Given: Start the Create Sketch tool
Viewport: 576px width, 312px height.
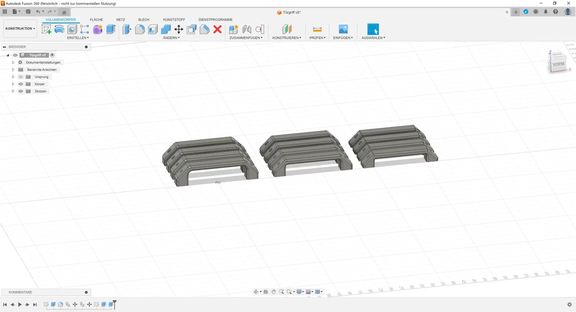Looking at the screenshot, I should [x=46, y=29].
